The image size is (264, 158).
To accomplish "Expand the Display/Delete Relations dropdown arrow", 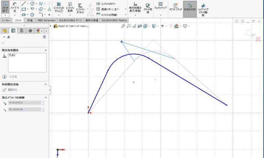I will 135,15.
